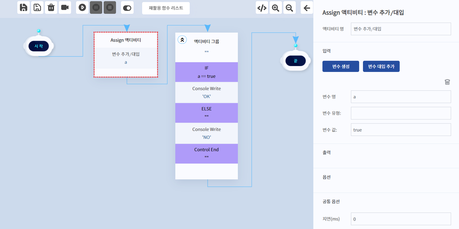This screenshot has width=459, height=229.
Task: Delete the variable with the panel trash icon
Action: tap(447, 82)
